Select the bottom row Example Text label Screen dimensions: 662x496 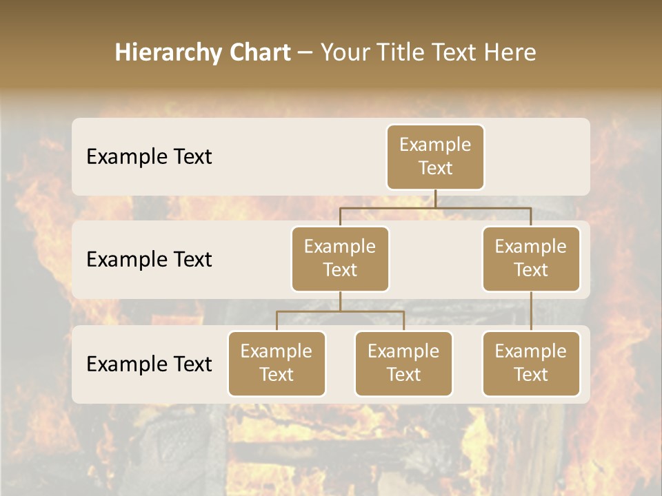tap(149, 364)
